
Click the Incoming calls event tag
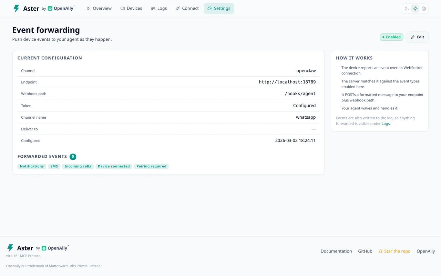point(78,166)
